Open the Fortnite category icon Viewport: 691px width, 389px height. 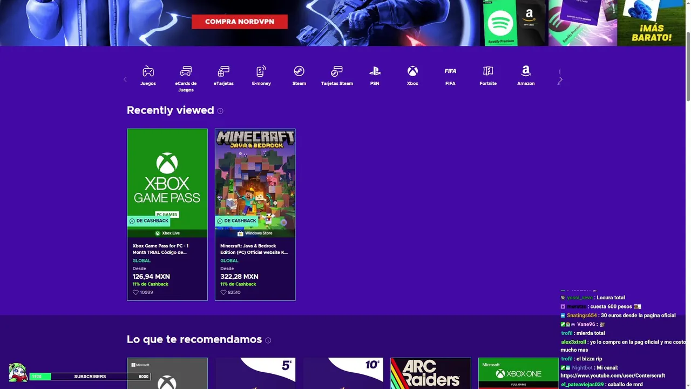pyautogui.click(x=488, y=71)
